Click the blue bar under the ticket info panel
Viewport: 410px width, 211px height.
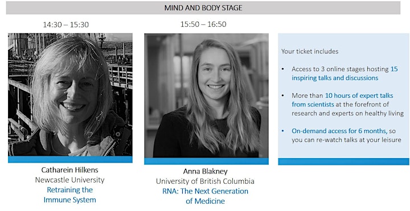point(343,162)
